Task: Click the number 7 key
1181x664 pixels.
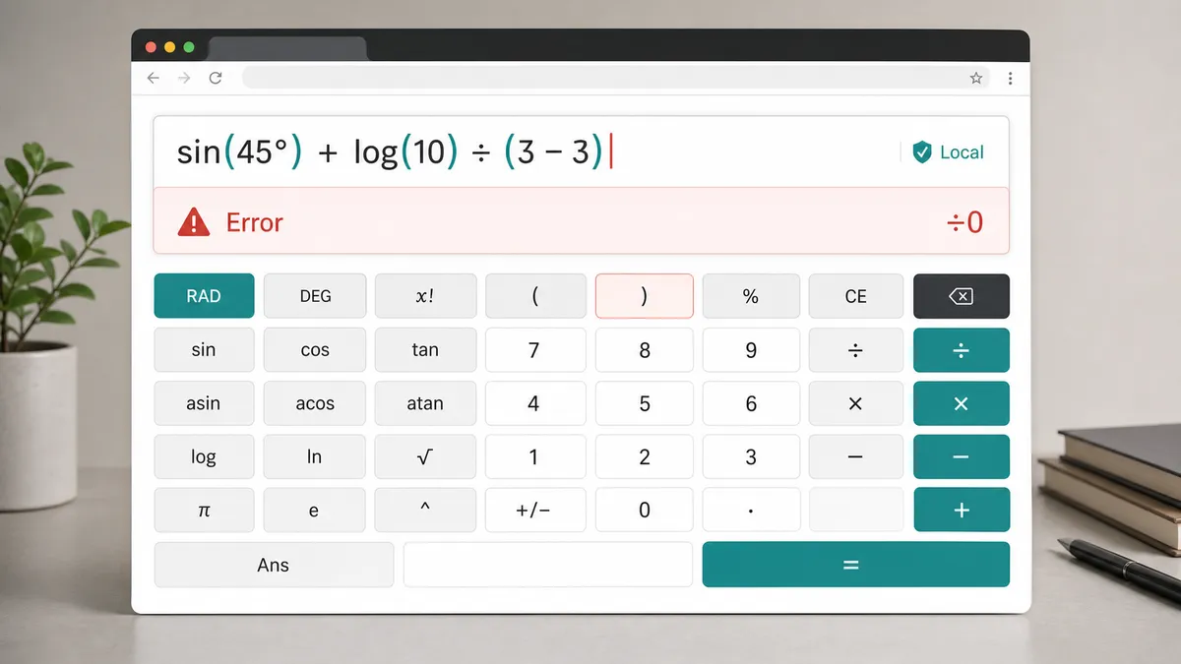Action: point(534,350)
